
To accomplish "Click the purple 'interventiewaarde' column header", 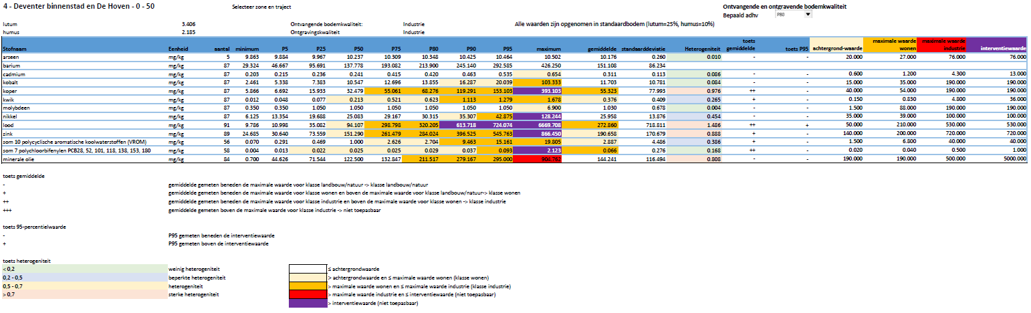I will click(x=997, y=48).
